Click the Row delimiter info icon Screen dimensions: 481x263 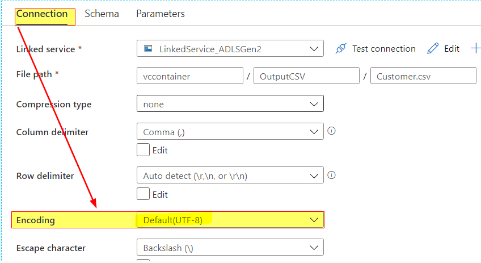[331, 175]
